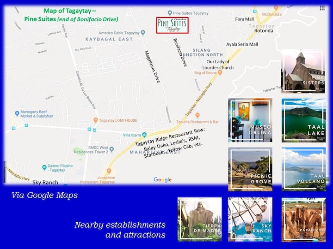Image resolution: width=333 pixels, height=249 pixels.
Task: Click the Paradizoo thumbnail
Action: click(303, 219)
